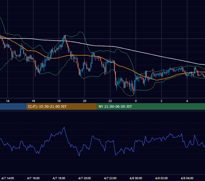Click the 4/7 16:00 time label
The image size is (205, 181).
[33, 178]
